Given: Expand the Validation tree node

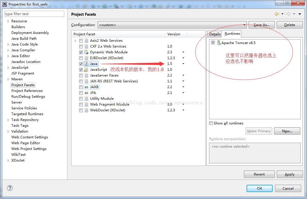Looking at the screenshot, I should click(x=8, y=131).
